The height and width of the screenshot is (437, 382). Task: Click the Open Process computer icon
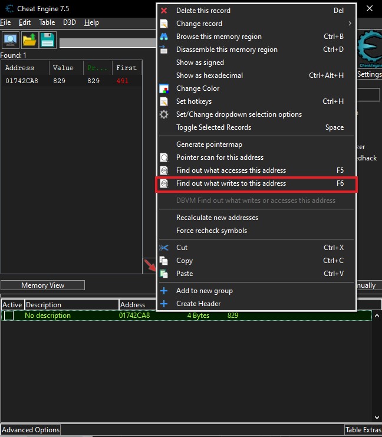(x=10, y=40)
